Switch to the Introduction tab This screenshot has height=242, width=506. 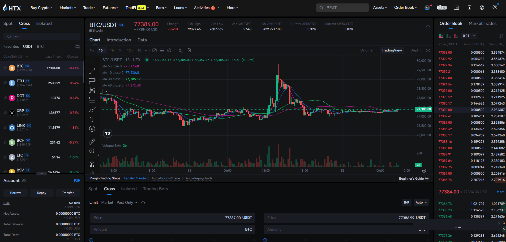pos(119,40)
